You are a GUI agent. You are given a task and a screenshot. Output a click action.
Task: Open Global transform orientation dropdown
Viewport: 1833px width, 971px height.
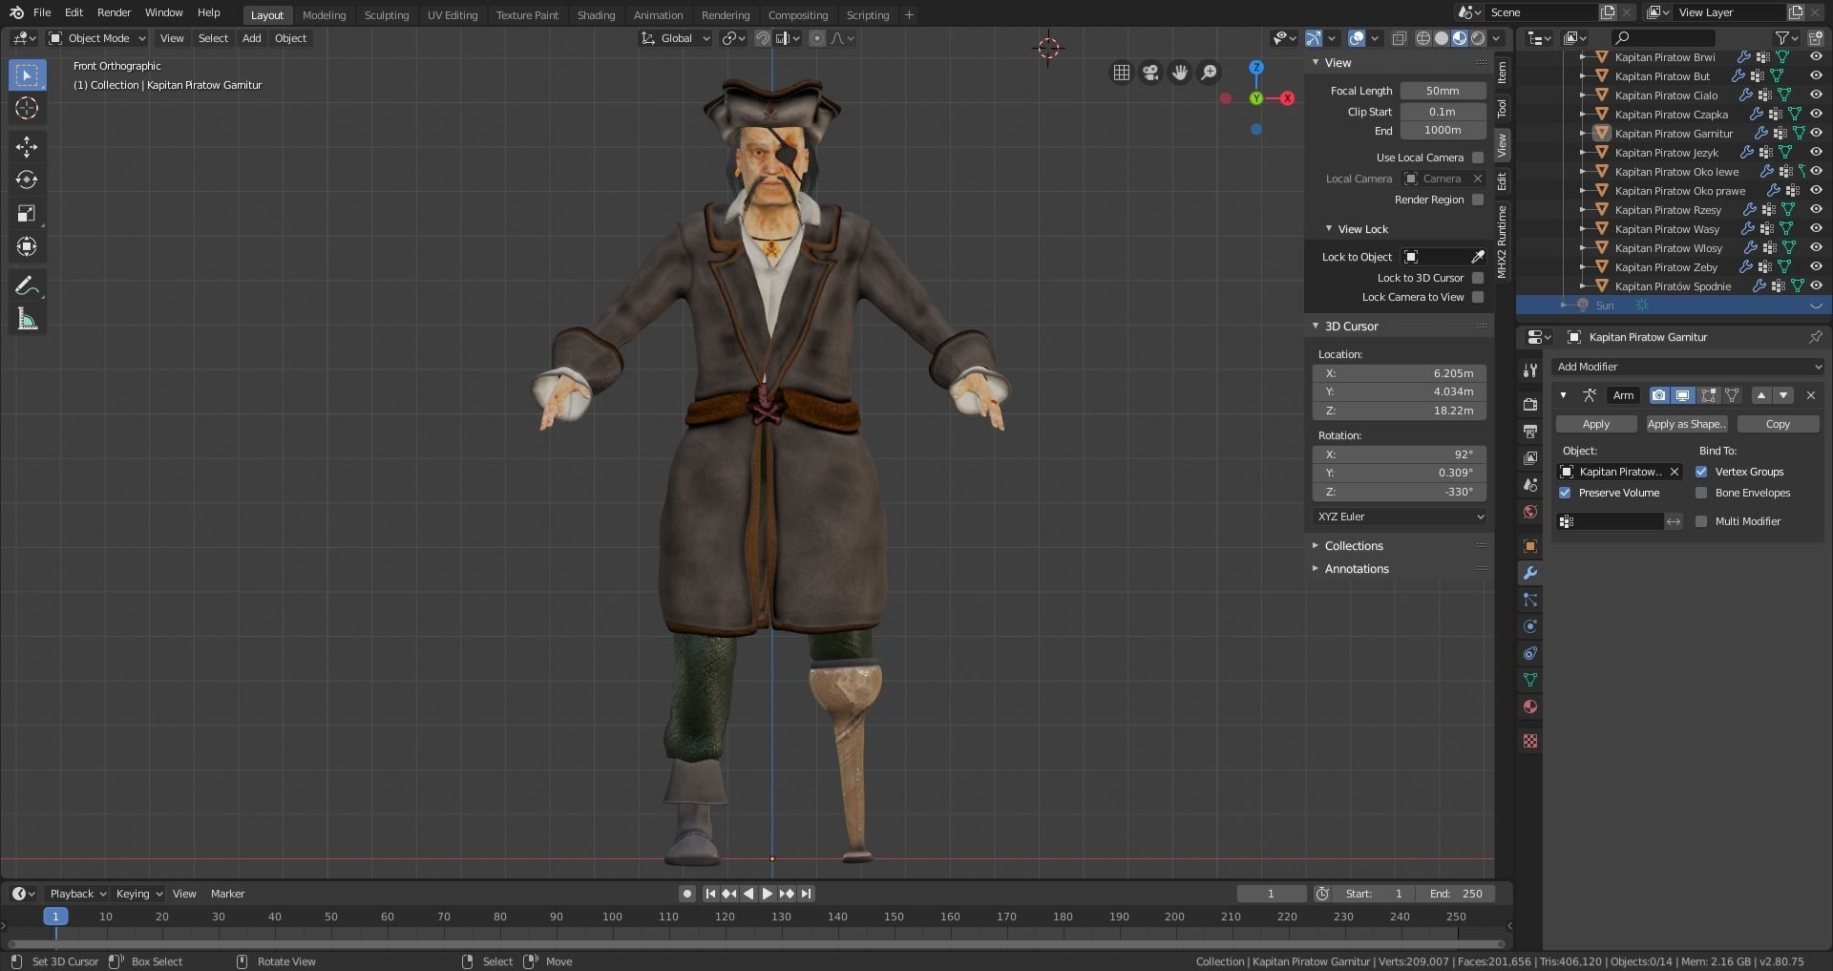pos(676,38)
